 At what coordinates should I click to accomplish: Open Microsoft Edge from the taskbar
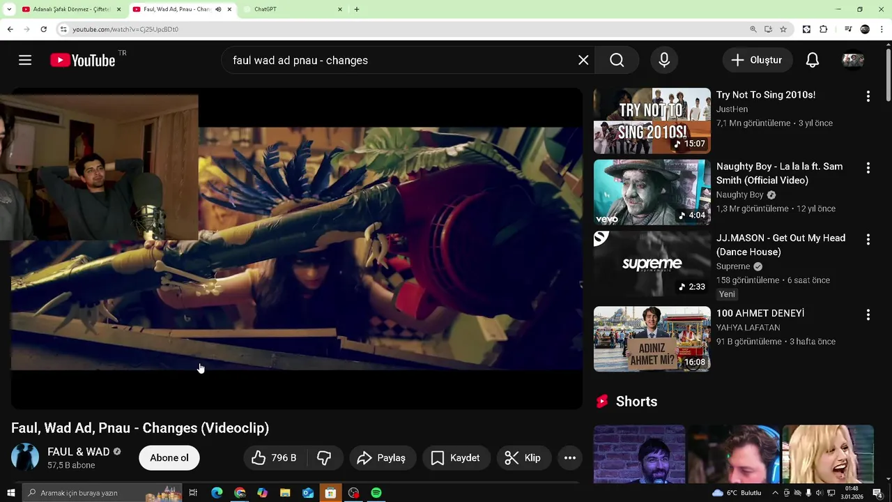pos(217,493)
